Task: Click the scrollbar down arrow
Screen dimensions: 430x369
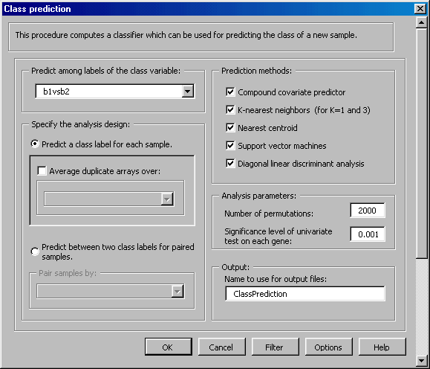Action: (422, 359)
